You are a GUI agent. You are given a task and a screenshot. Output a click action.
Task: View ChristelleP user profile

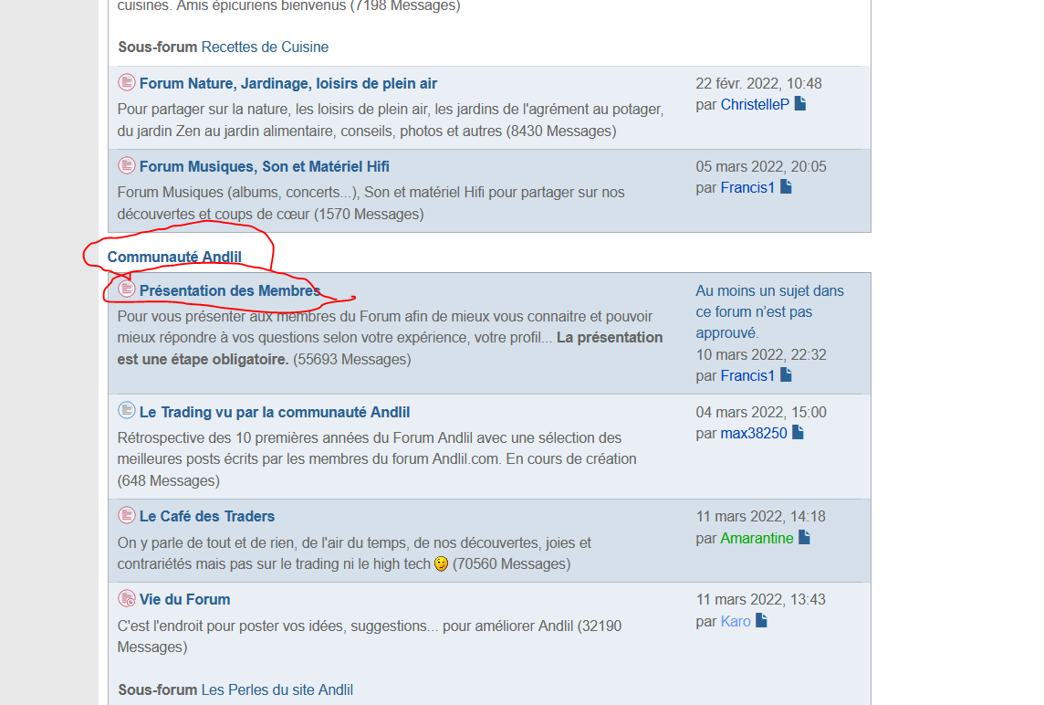click(x=755, y=105)
